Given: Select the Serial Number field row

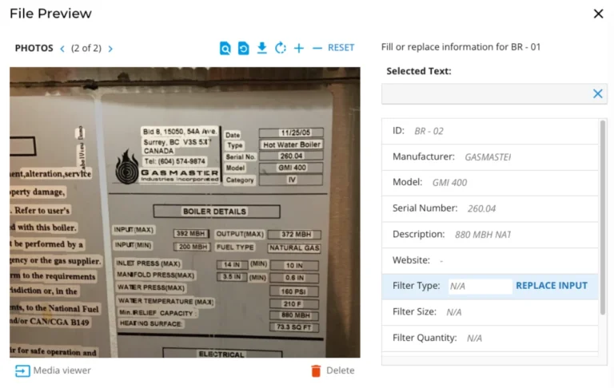Looking at the screenshot, I should 489,208.
